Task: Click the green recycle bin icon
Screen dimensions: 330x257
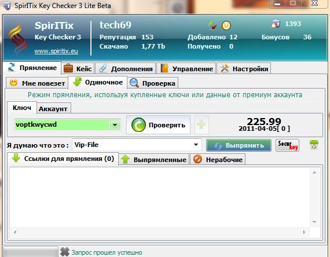Action: [x=314, y=145]
